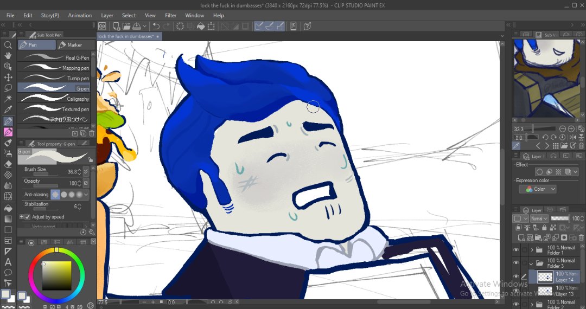This screenshot has height=309, width=586.
Task: Select the Eyedropper tool in the toolbox
Action: tap(8, 110)
